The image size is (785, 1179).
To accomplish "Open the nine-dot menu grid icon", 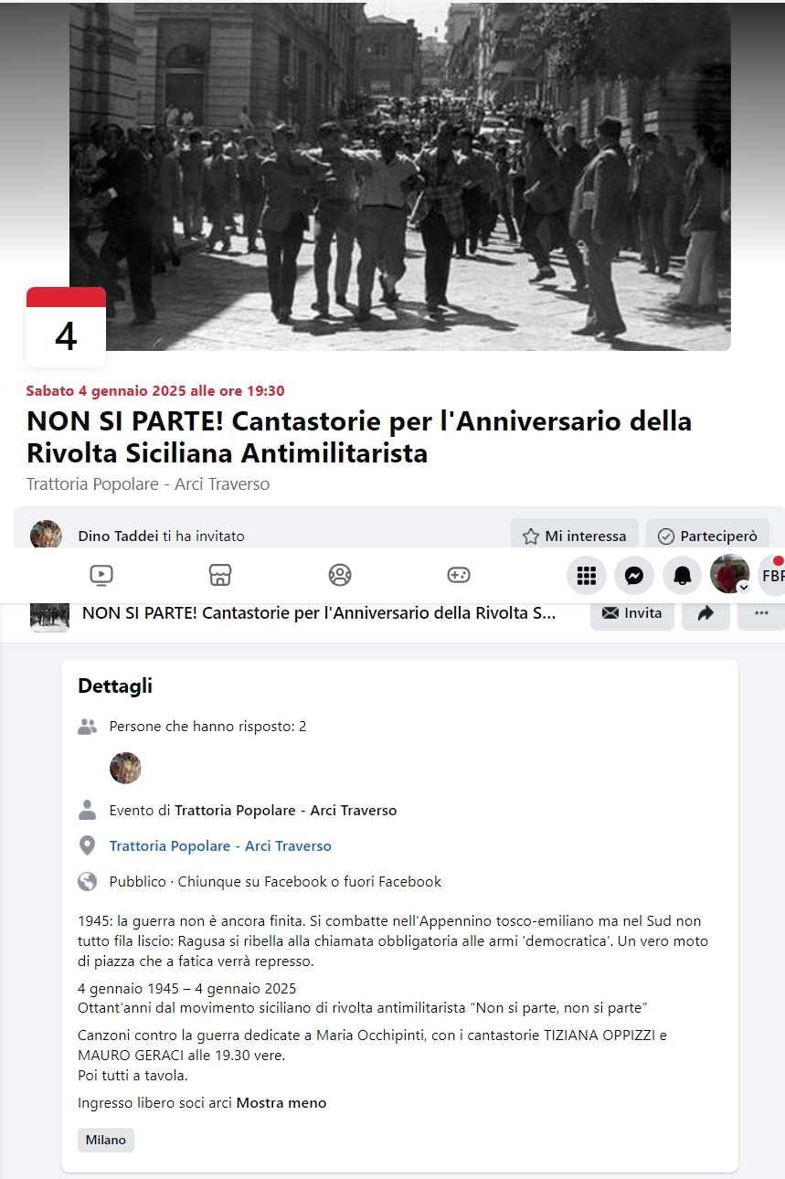I will [x=587, y=576].
